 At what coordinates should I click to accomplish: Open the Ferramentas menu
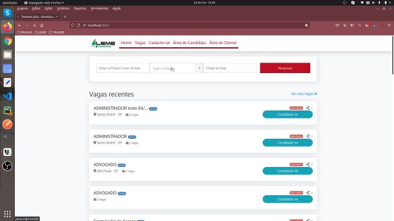[100, 9]
